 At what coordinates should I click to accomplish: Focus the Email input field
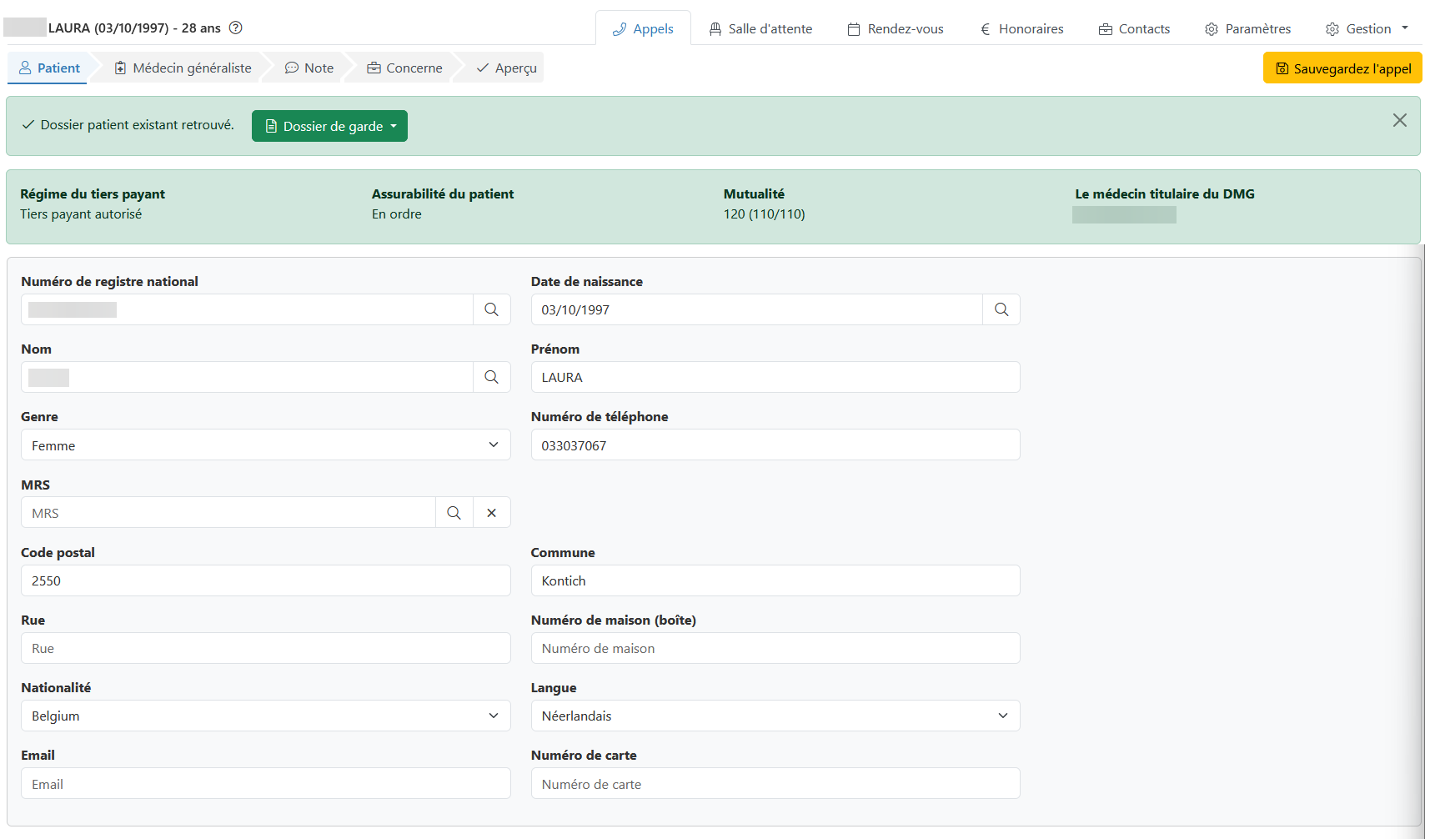tap(266, 783)
